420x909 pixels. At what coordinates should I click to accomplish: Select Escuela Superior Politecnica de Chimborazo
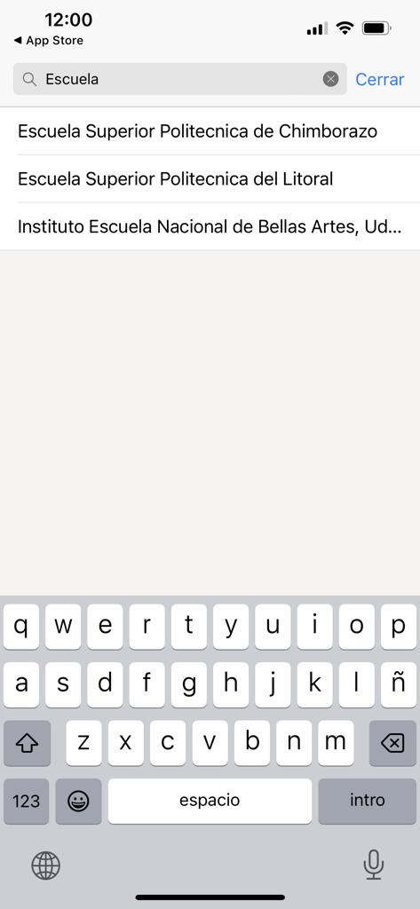(210, 131)
